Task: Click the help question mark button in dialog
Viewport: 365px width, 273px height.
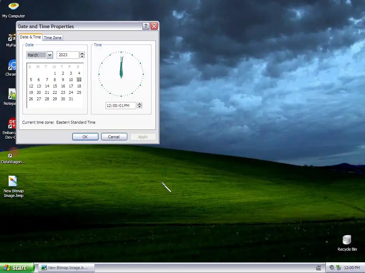Action: (146, 26)
